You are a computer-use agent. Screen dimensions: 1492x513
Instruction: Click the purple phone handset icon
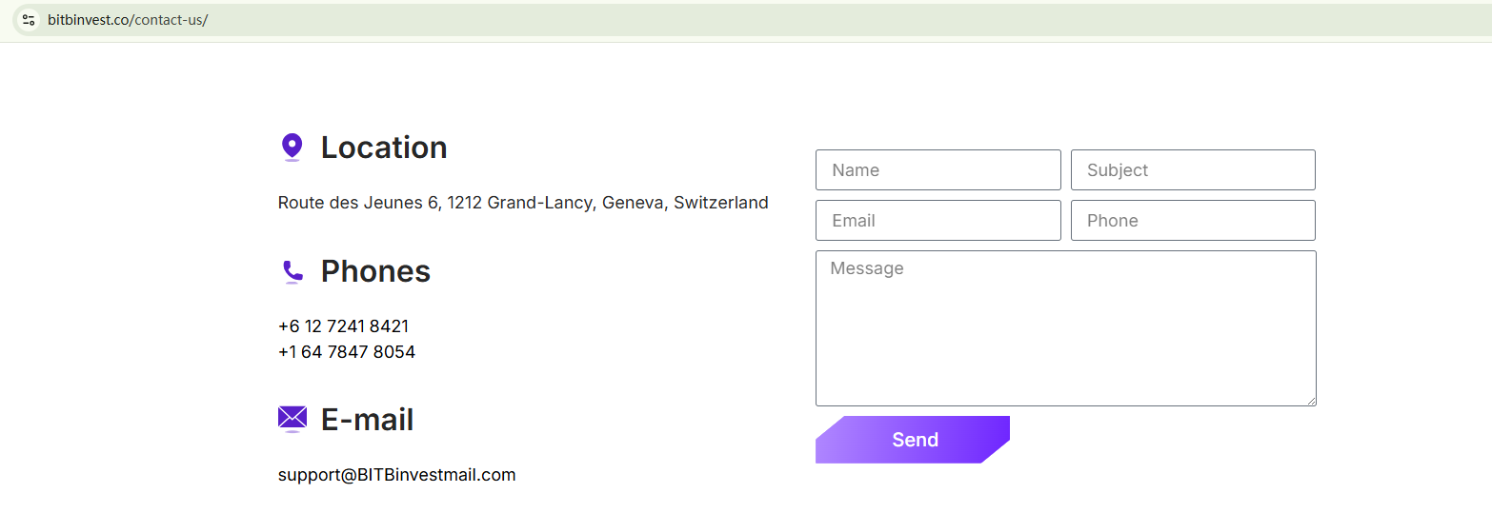point(292,271)
